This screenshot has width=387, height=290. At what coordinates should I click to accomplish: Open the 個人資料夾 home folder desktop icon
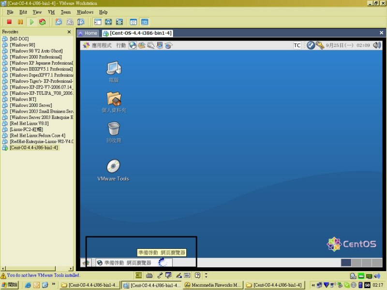[114, 102]
